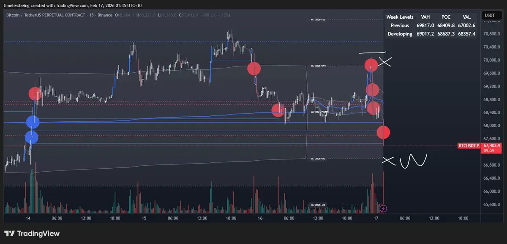Click the 66,000.0 price axis label
Screen dimensions: 507x244
click(492, 191)
